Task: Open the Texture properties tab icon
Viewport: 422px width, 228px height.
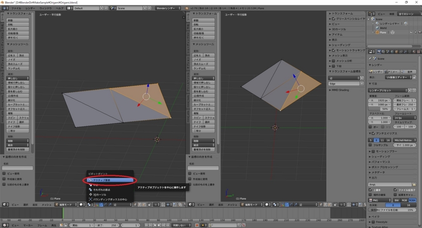Action: click(x=418, y=51)
